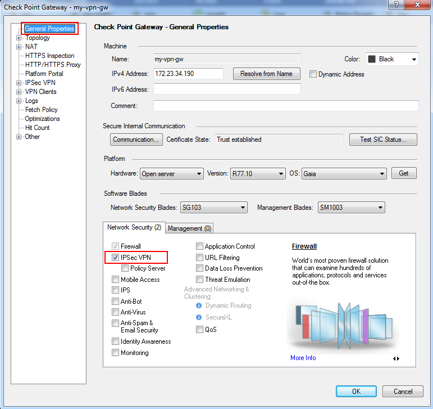Open Platform Portal page

pyautogui.click(x=44, y=74)
